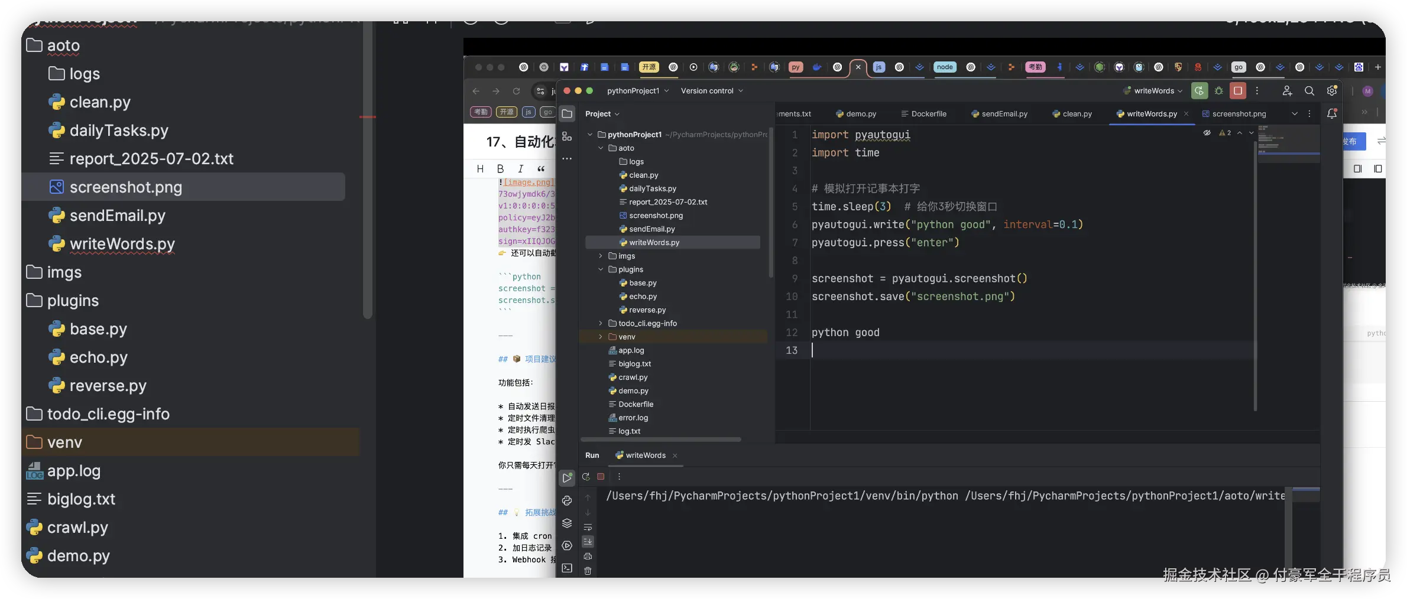Open the Python Packages layers icon
Image resolution: width=1407 pixels, height=599 pixels.
tap(567, 523)
